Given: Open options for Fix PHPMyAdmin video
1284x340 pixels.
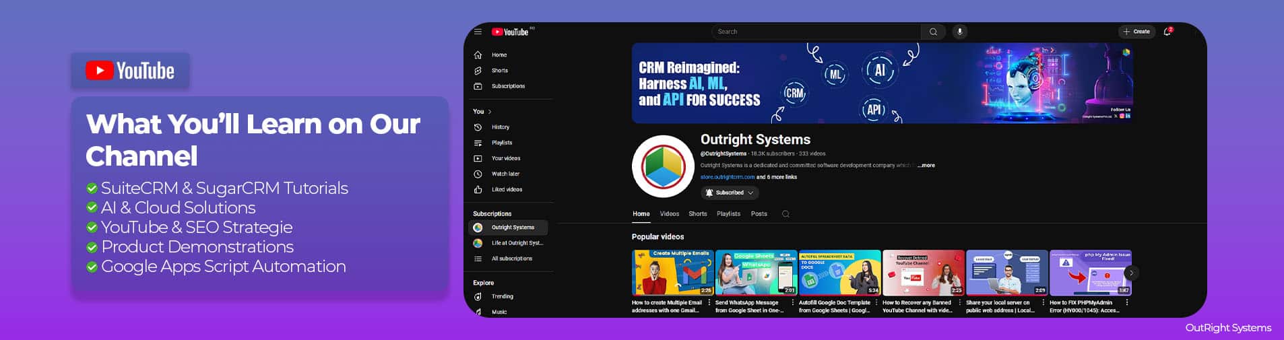Looking at the screenshot, I should pos(1127,303).
